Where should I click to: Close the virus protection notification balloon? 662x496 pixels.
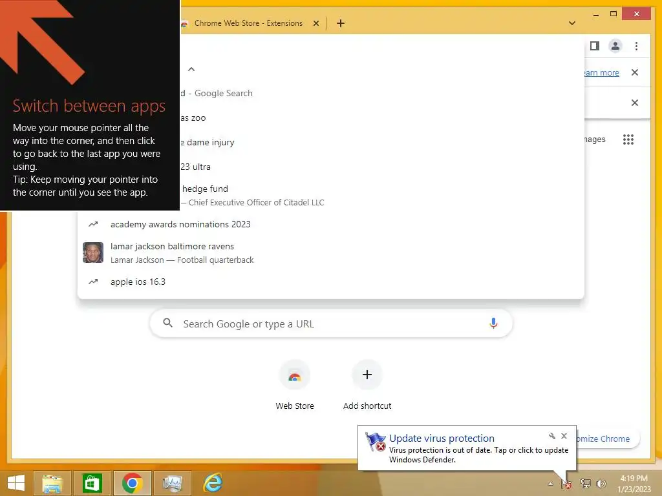coord(564,436)
